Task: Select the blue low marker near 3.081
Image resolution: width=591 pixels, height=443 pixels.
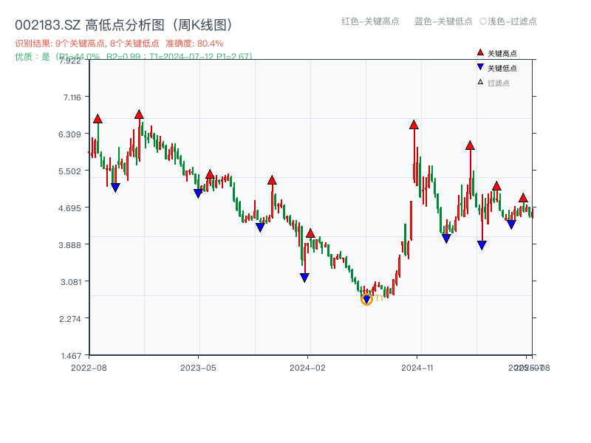Action: coord(304,277)
